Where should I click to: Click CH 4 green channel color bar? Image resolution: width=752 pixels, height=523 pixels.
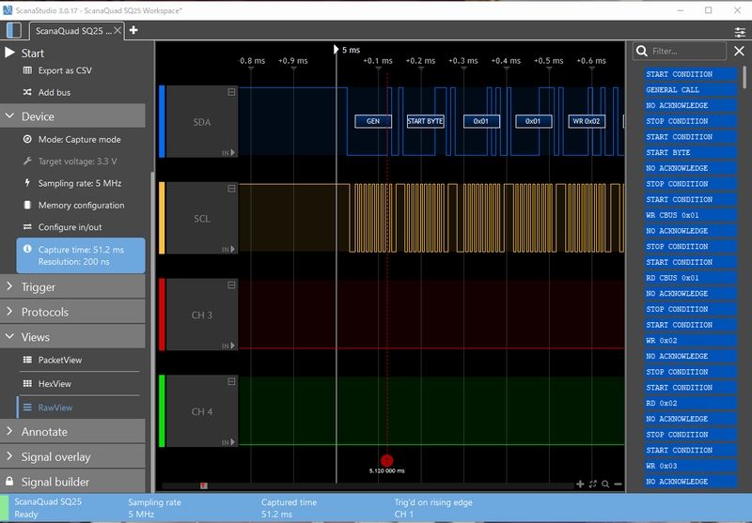[162, 411]
